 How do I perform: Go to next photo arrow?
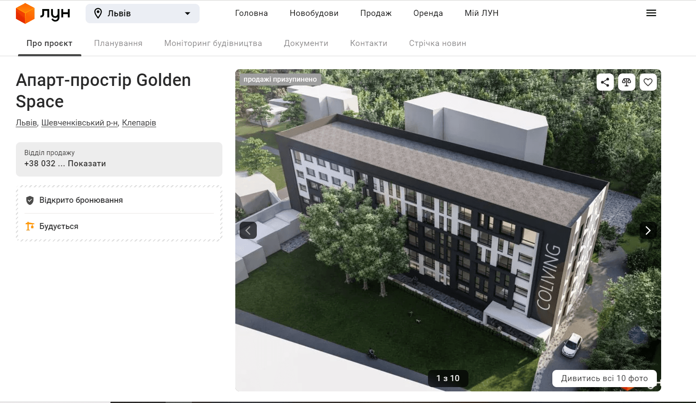[648, 231]
